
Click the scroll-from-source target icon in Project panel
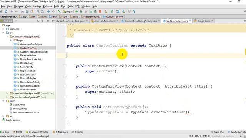(38, 21)
